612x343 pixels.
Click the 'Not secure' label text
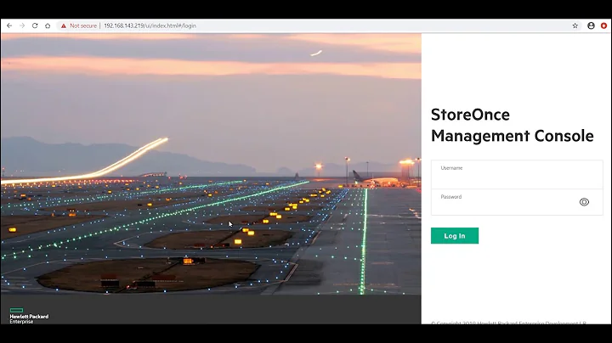click(83, 25)
